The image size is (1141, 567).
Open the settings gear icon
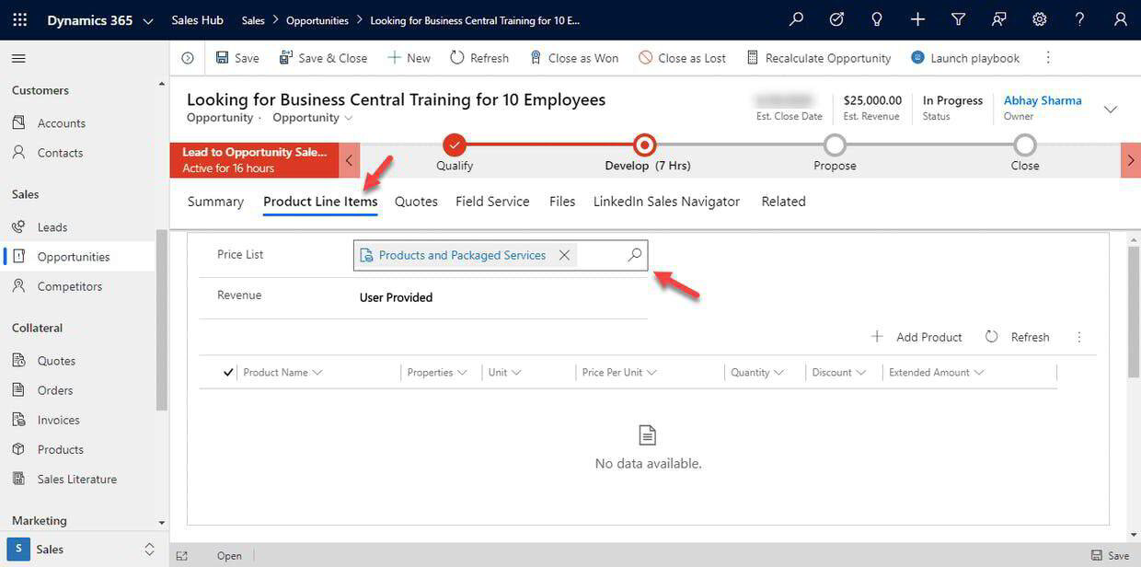(1040, 20)
